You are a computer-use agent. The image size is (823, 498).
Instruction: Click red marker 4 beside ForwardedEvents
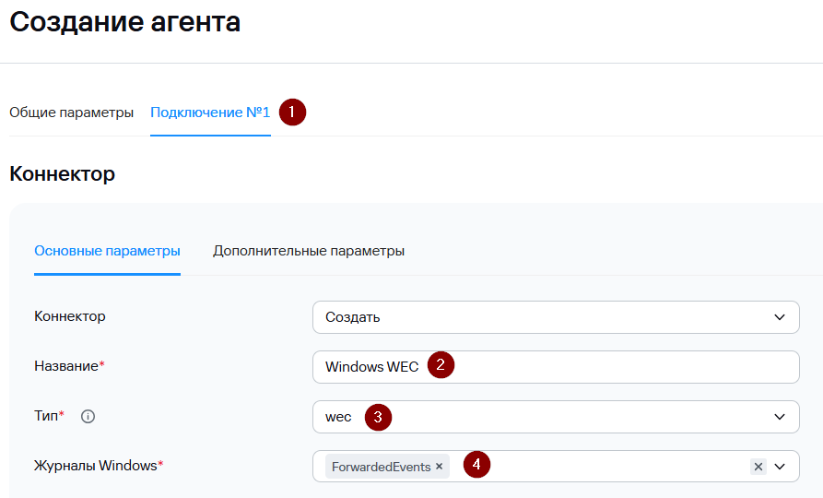pos(476,466)
